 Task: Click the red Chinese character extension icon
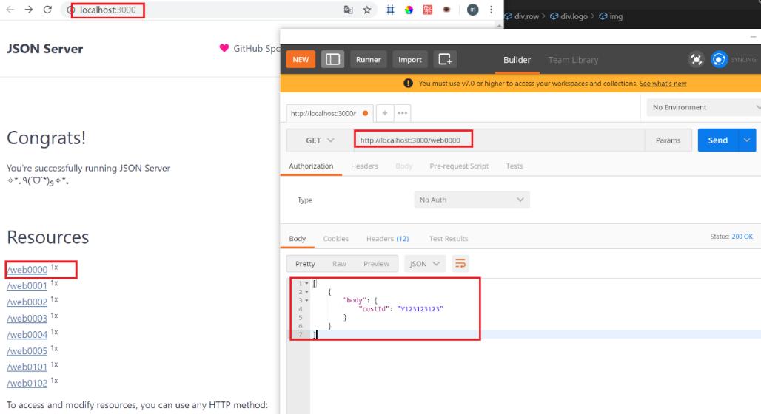(x=428, y=10)
